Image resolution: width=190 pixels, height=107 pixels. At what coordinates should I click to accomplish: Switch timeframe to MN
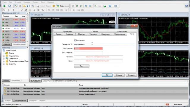83,10
